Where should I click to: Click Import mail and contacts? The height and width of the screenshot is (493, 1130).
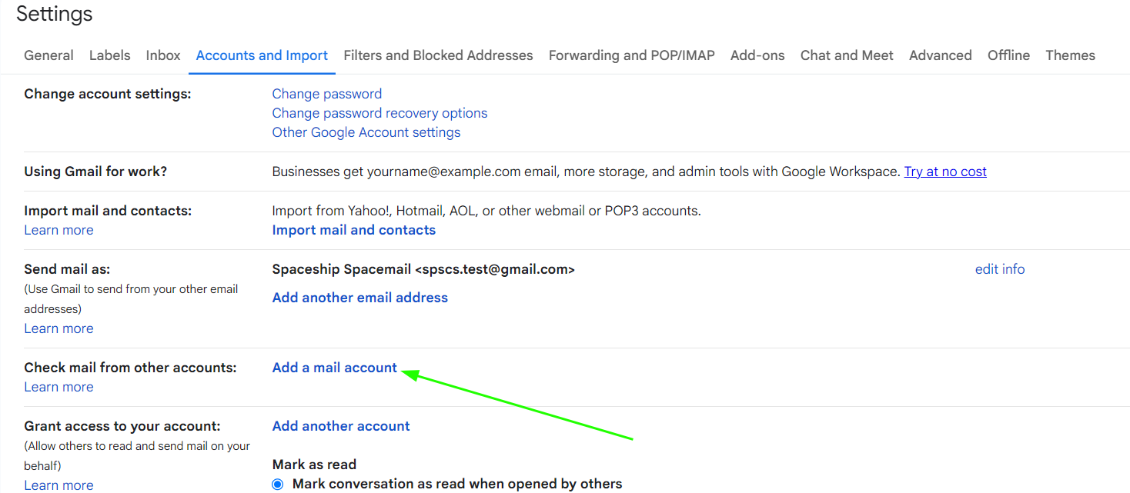[x=353, y=229]
